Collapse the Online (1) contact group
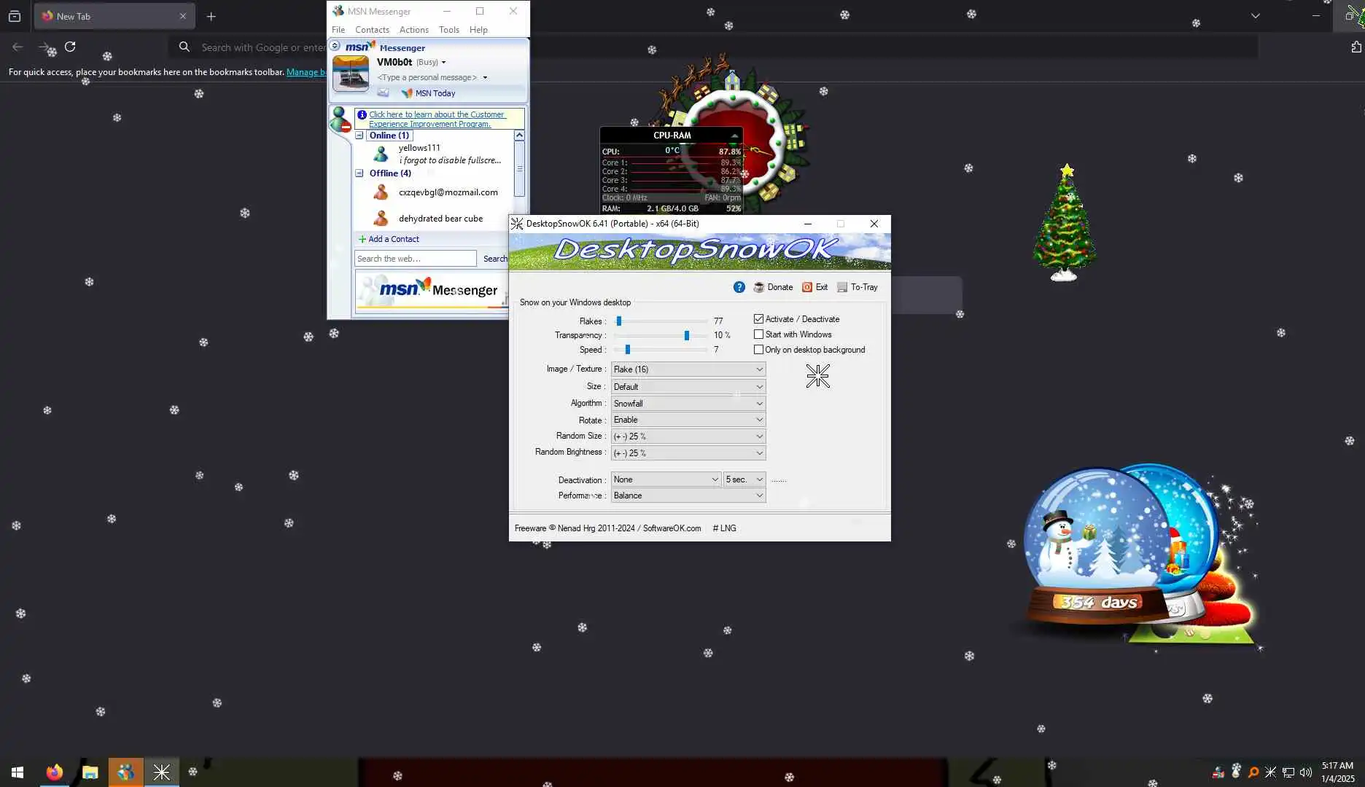Viewport: 1365px width, 787px height. 359,136
